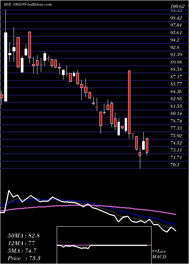This screenshot has height=264, width=189.
Task: Click the 'BSE 530299 bullkhan.com' header text
Action: tap(28, 5)
